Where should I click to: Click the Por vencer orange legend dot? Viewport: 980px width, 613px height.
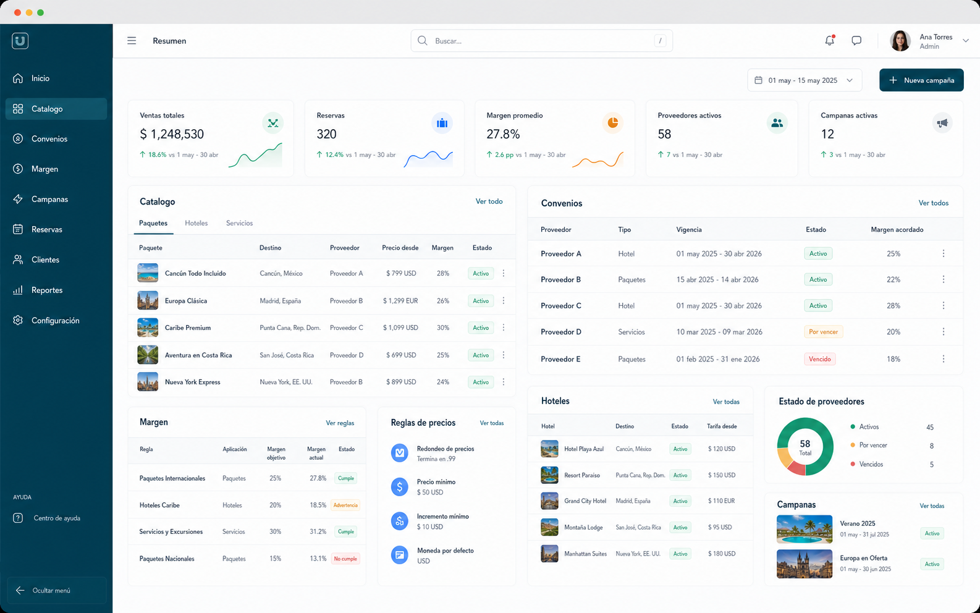pyautogui.click(x=853, y=445)
